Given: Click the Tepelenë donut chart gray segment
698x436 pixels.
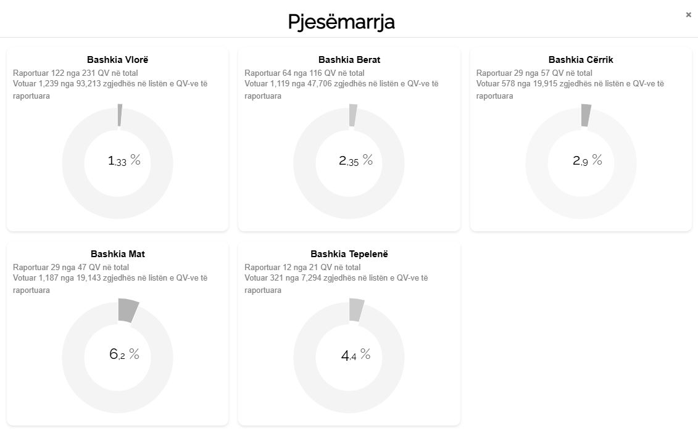Looking at the screenshot, I should (x=356, y=310).
